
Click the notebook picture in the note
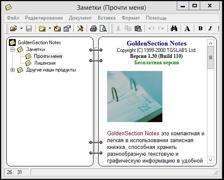pyautogui.click(x=135, y=97)
